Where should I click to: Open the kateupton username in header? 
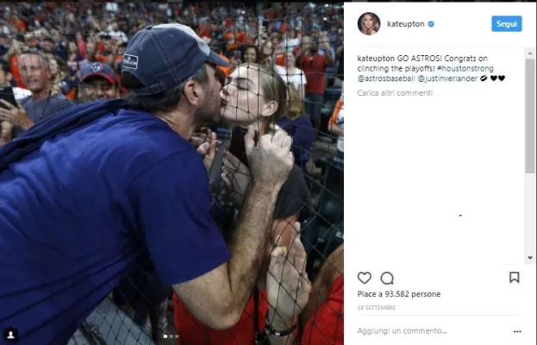pyautogui.click(x=406, y=24)
